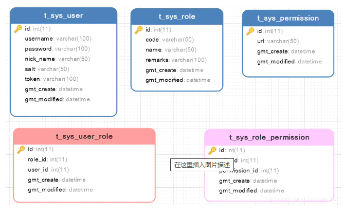The height and width of the screenshot is (216, 344).
Task: Click the key icon in t_sys_role_permission table
Action: [x=212, y=151]
